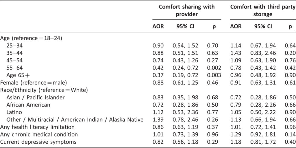296x148 pixels.
Task: Select the 'Age (reference=18–24)' row label
Action: coord(31,38)
